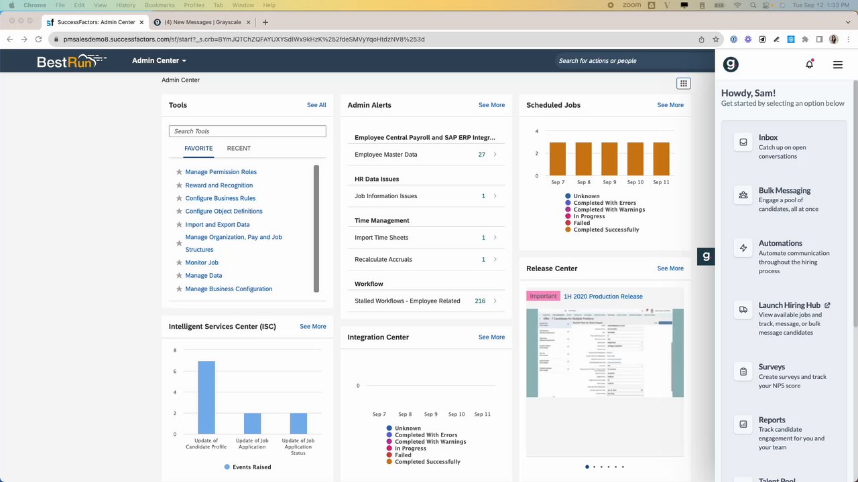Screen dimensions: 858x482
Task: Select first carousel dot in Release Center
Action: click(587, 467)
